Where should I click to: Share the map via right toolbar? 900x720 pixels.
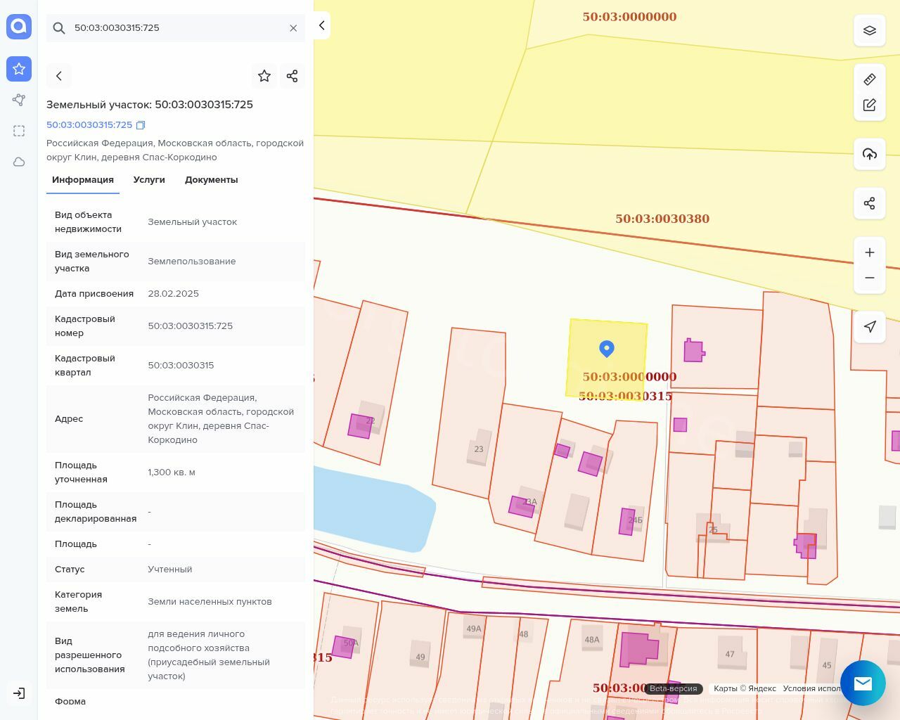(869, 203)
